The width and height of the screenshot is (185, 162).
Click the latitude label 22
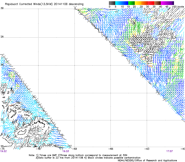click(2, 120)
